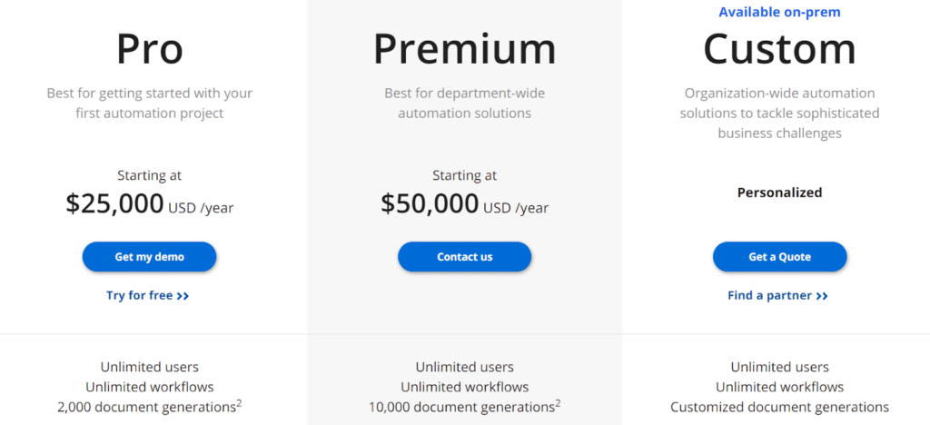The image size is (930, 425).
Task: Click double chevron beside Try for free
Action: click(x=183, y=296)
